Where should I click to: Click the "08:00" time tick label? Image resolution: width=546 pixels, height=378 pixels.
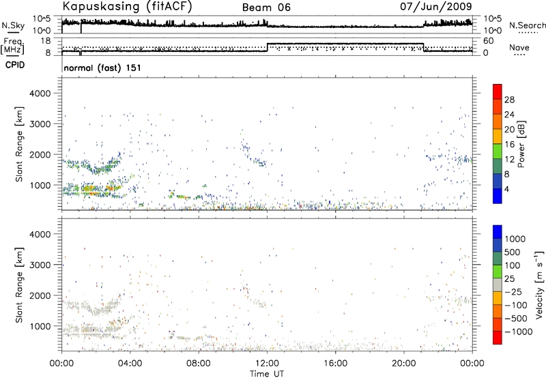[199, 364]
